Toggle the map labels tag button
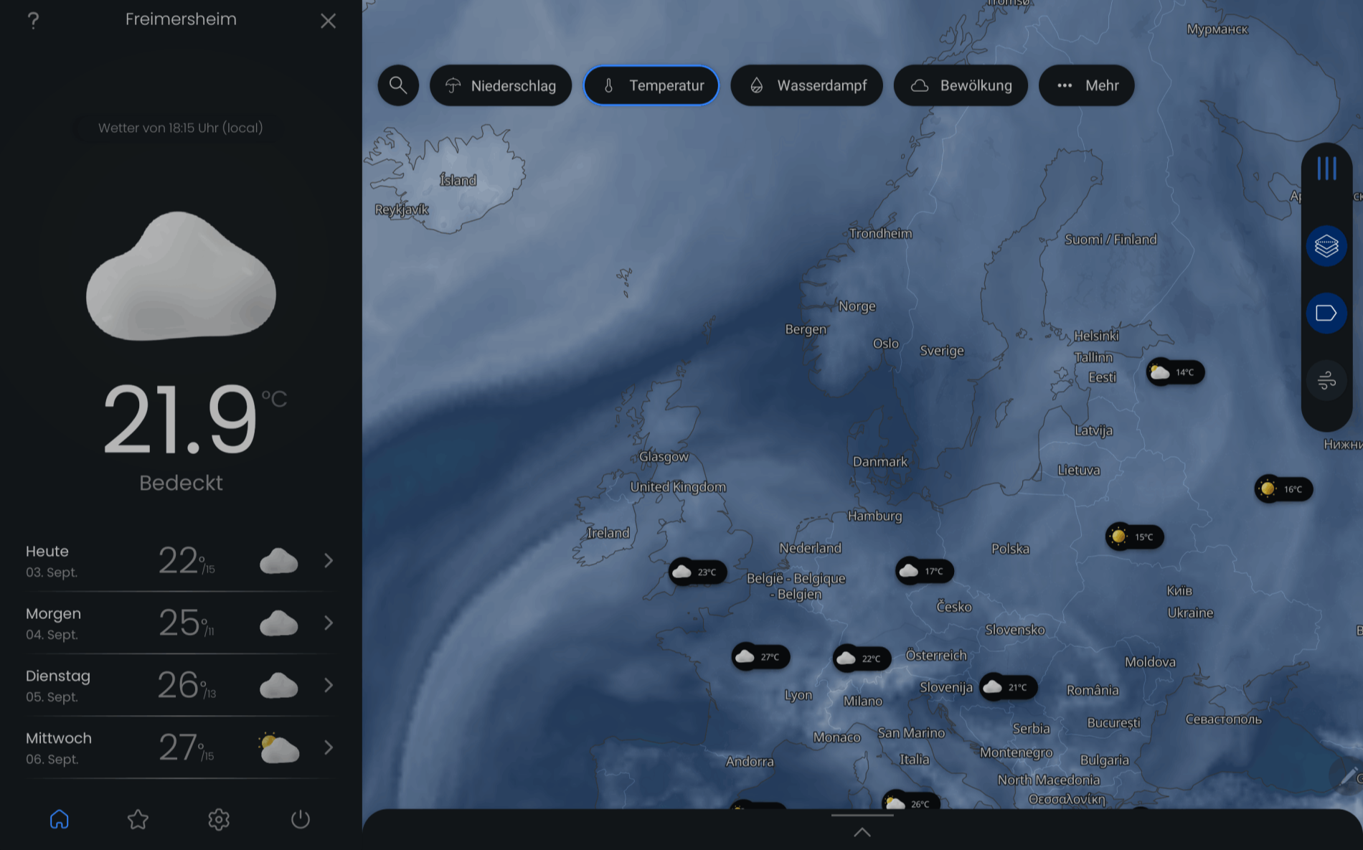 coord(1326,313)
